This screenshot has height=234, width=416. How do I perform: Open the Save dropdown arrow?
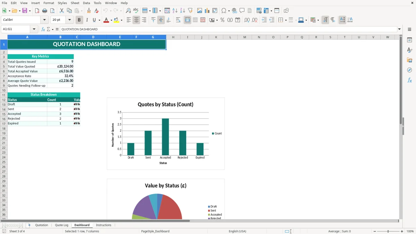click(30, 11)
